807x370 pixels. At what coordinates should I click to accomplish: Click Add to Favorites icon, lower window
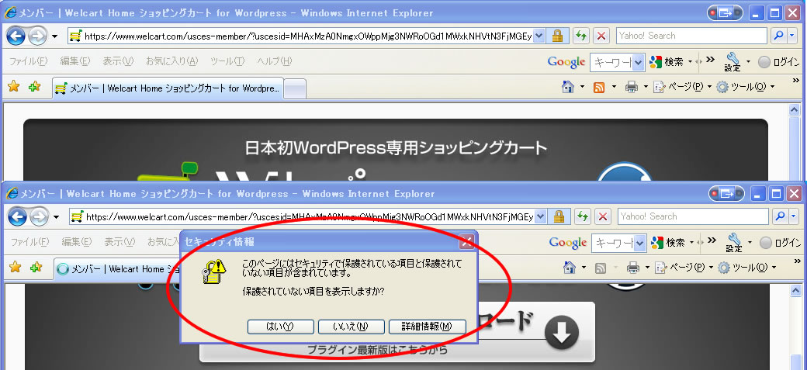click(36, 268)
